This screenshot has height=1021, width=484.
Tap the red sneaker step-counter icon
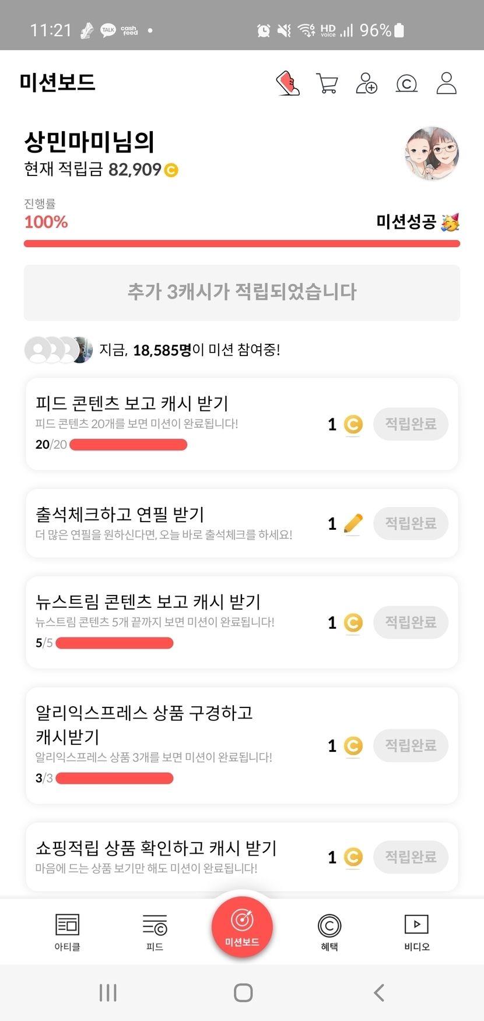tap(287, 83)
